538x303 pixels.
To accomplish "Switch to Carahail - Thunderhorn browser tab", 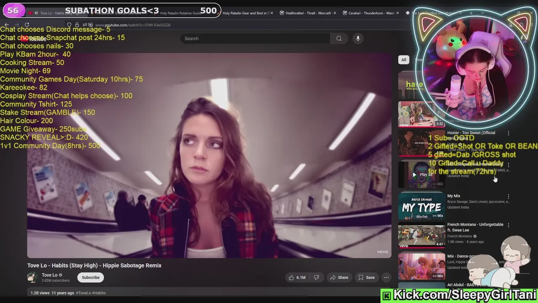I will [x=370, y=13].
